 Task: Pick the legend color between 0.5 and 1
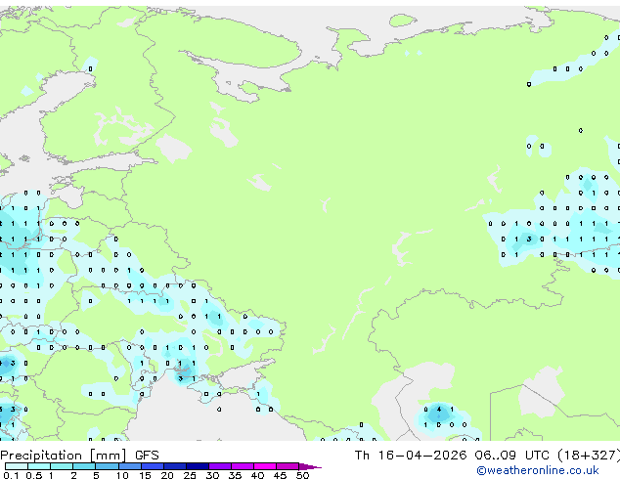click(39, 466)
